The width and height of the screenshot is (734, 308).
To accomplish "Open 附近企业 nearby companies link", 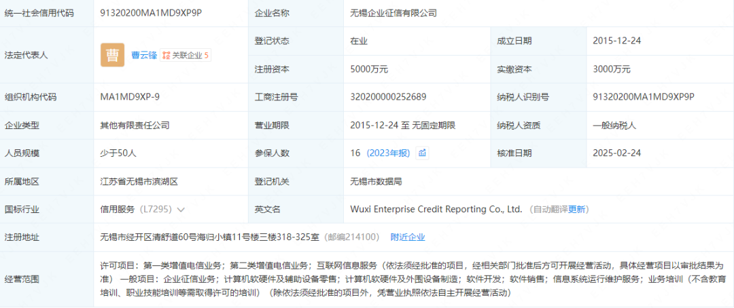I will (408, 237).
